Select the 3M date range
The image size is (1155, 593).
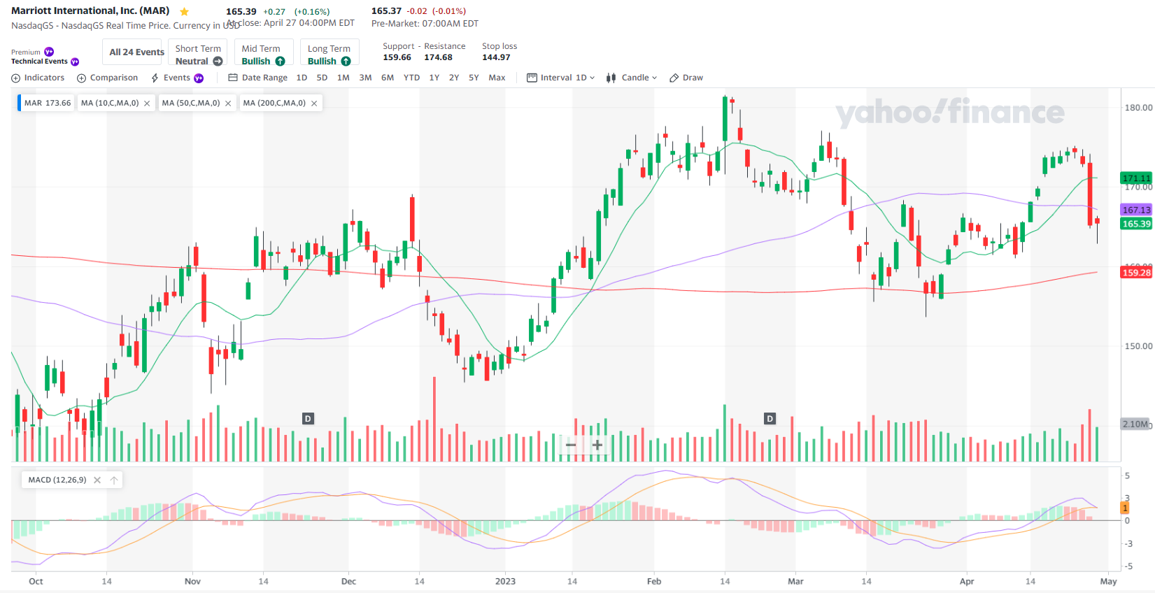365,78
